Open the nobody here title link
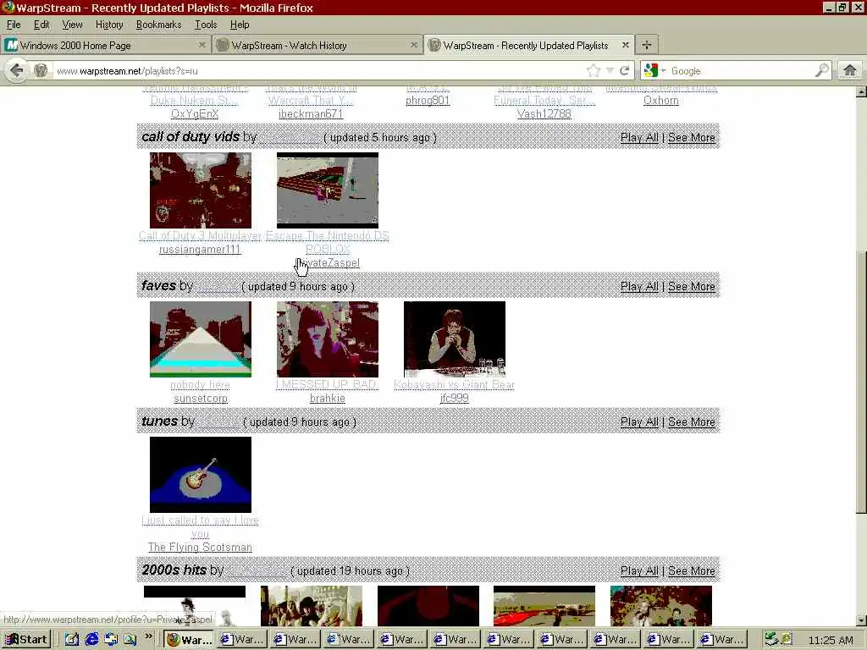The height and width of the screenshot is (650, 867). (x=200, y=385)
